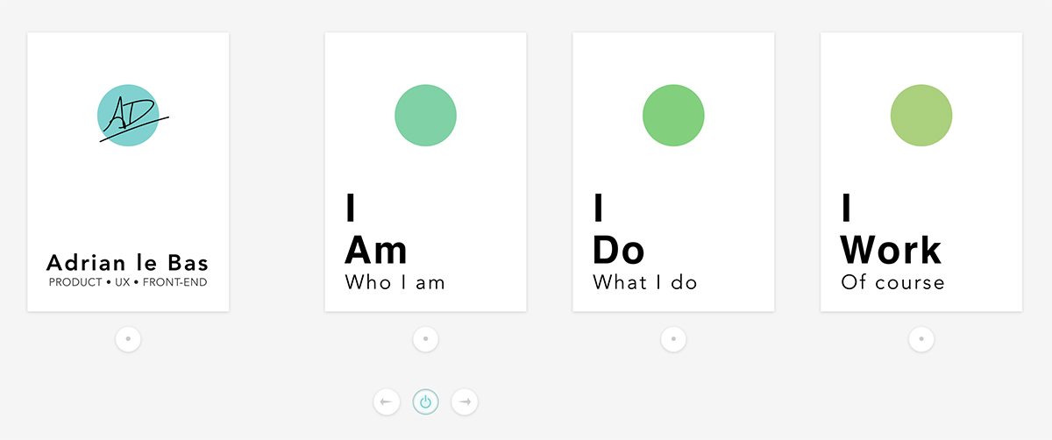Click the AD signature logo circle

[x=128, y=116]
